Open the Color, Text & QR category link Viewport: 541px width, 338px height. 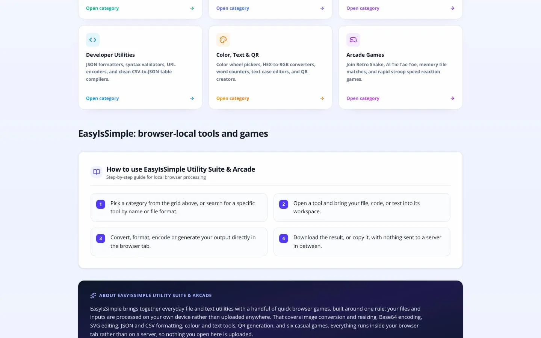[233, 98]
